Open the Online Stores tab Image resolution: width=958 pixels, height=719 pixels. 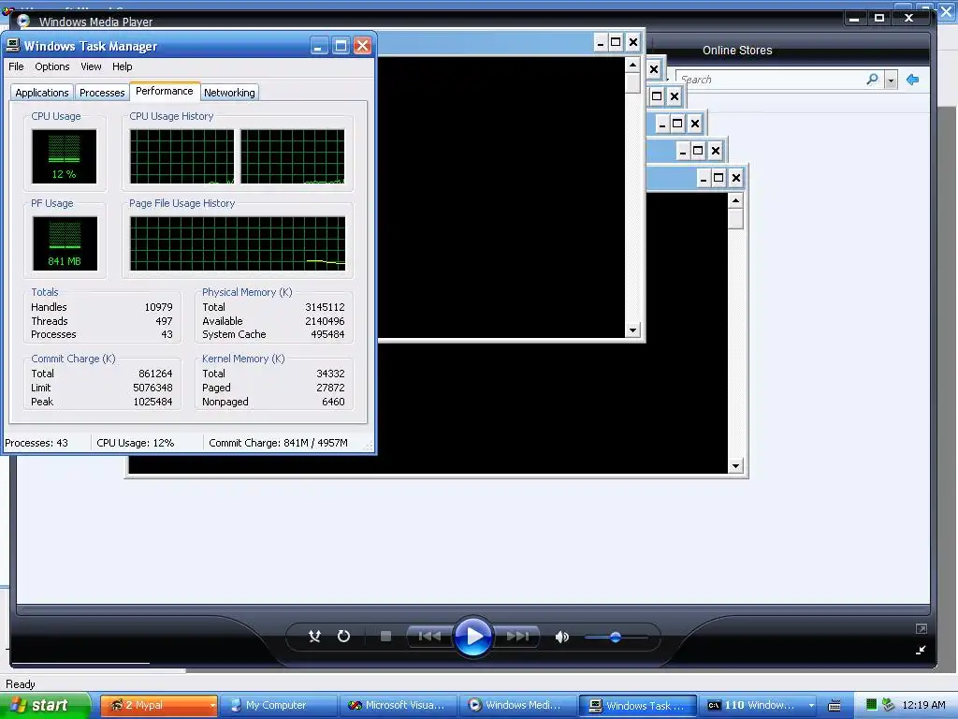(737, 51)
